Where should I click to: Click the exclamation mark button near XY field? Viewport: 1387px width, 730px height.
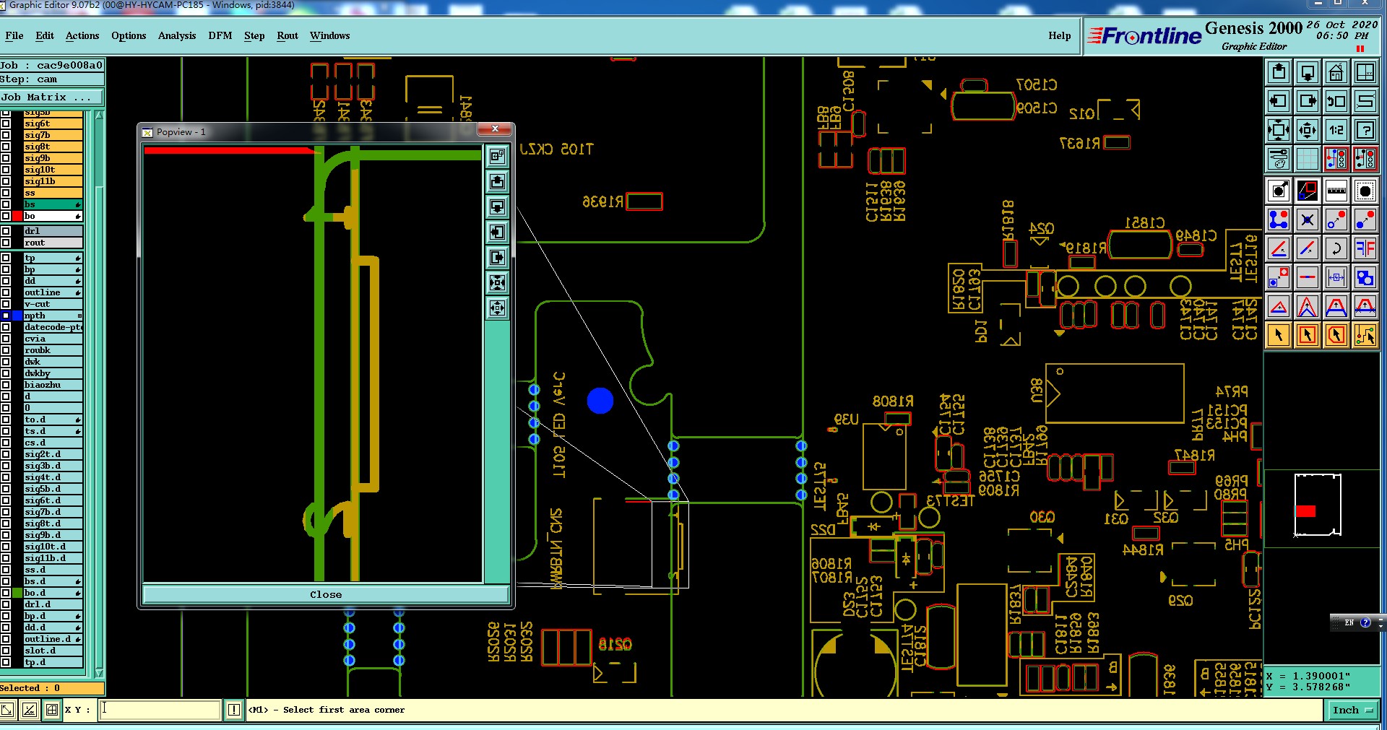(234, 710)
